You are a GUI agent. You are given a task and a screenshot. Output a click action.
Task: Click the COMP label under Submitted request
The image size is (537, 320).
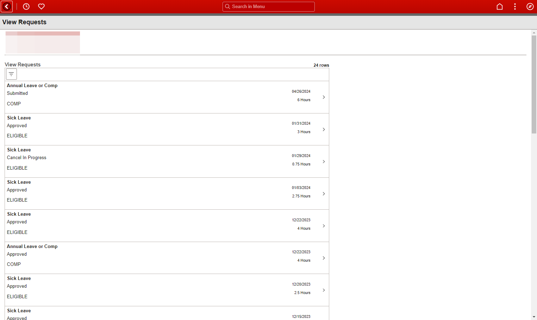14,104
